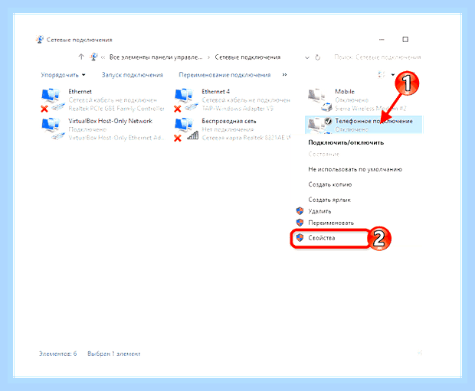This screenshot has width=475, height=391.
Task: Open the Упорядочить dropdown menu
Action: [63, 75]
